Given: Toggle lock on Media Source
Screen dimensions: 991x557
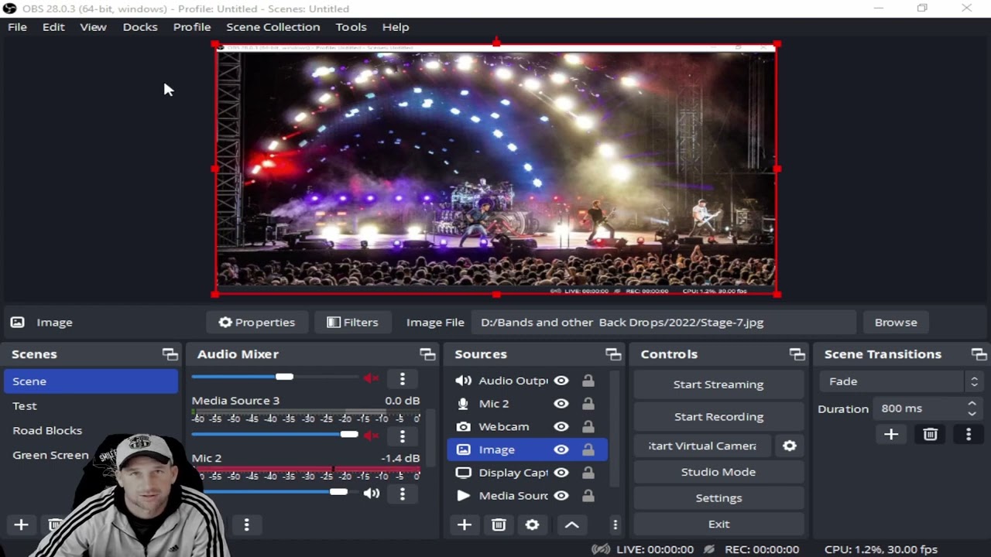Looking at the screenshot, I should [588, 496].
